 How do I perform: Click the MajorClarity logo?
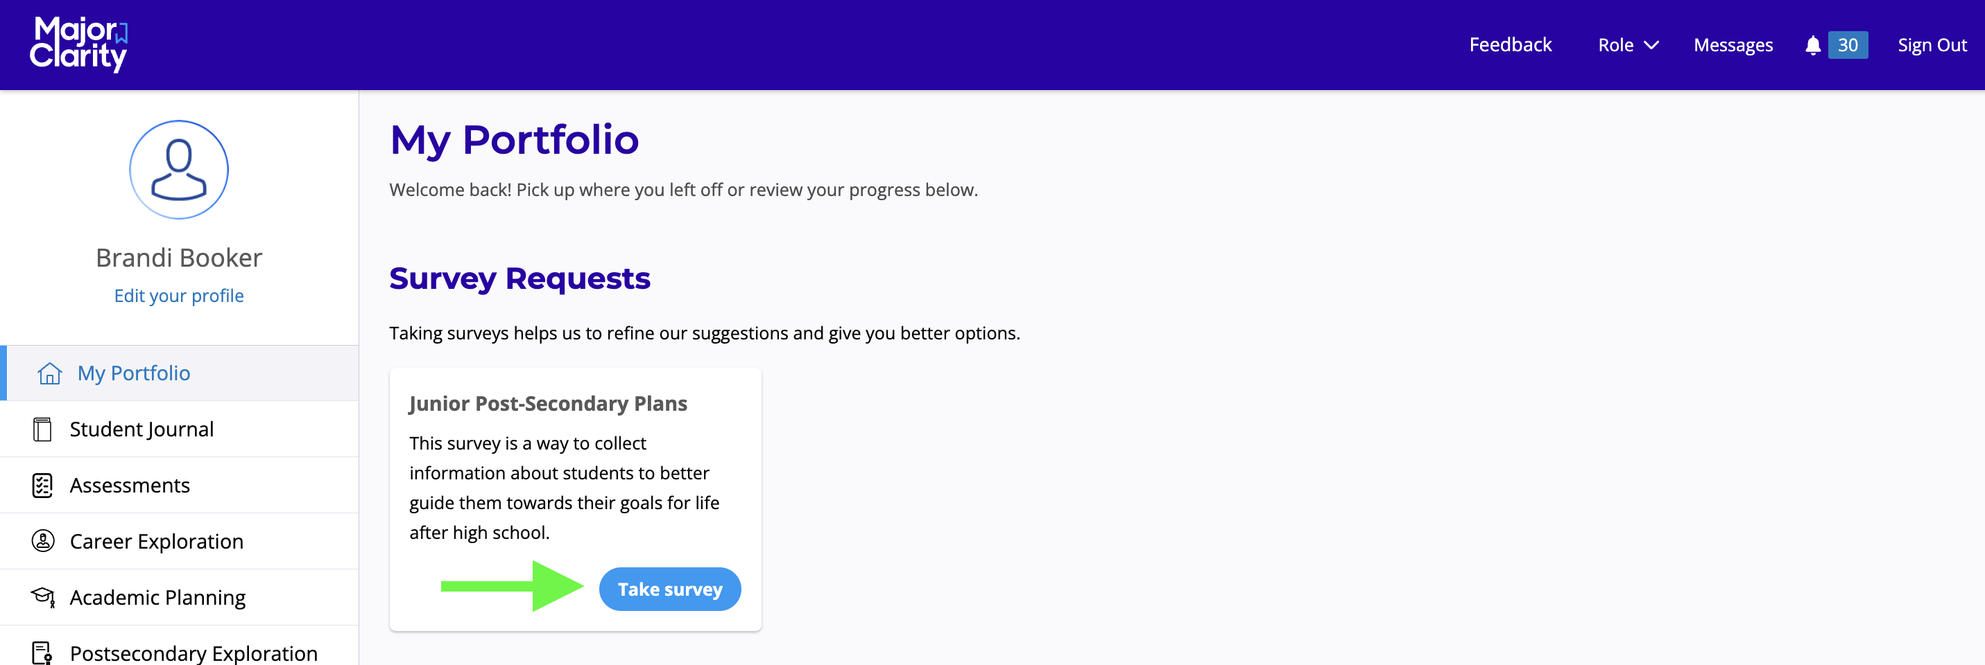tap(78, 44)
